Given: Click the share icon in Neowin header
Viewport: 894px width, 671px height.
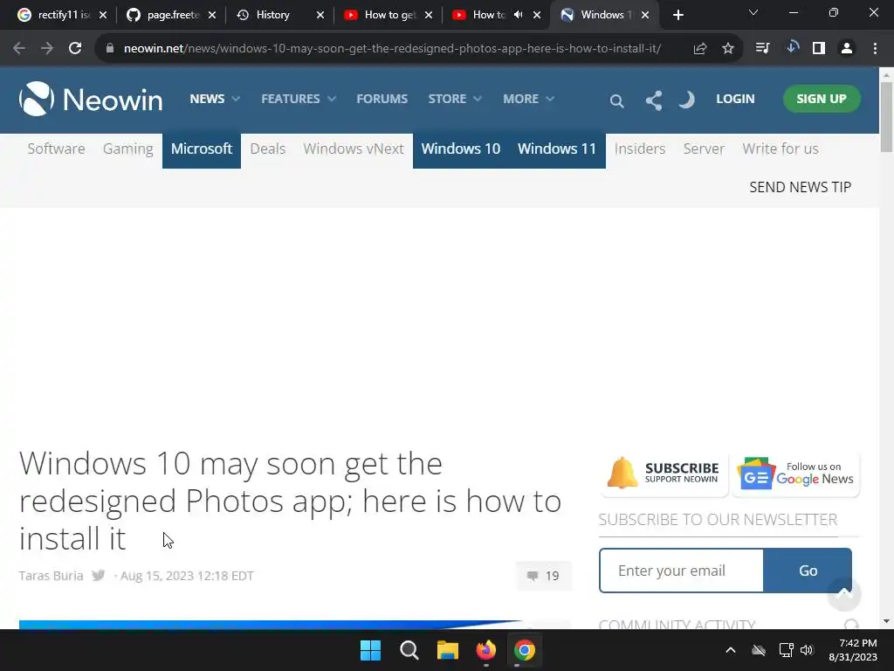Looking at the screenshot, I should click(x=653, y=100).
